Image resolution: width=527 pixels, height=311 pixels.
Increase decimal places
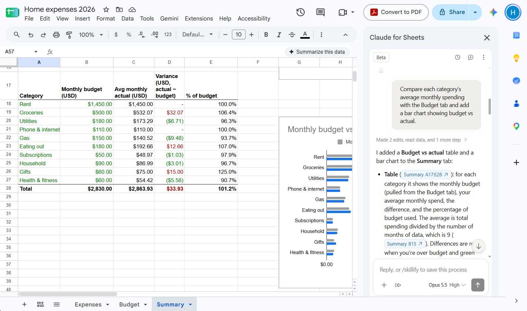tap(155, 34)
